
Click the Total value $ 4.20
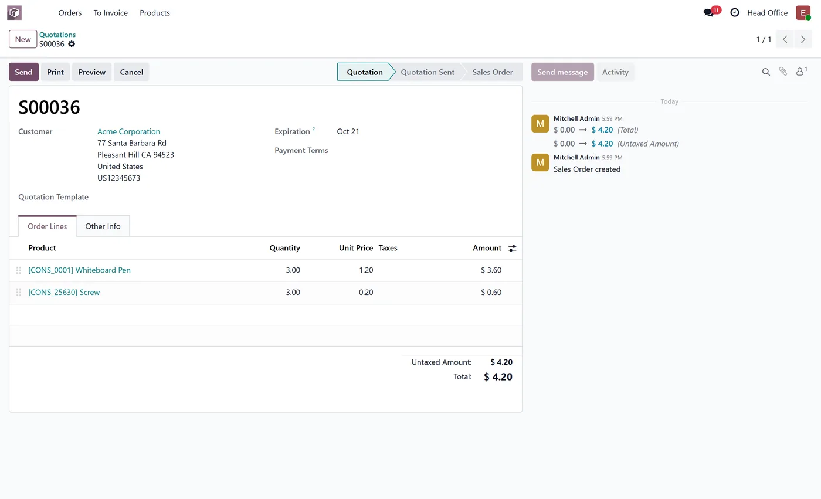click(x=498, y=377)
